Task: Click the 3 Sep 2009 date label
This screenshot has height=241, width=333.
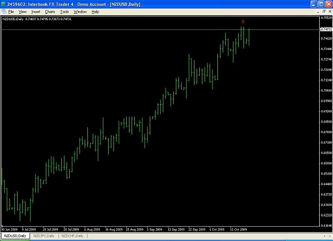Action: pyautogui.click(x=155, y=229)
